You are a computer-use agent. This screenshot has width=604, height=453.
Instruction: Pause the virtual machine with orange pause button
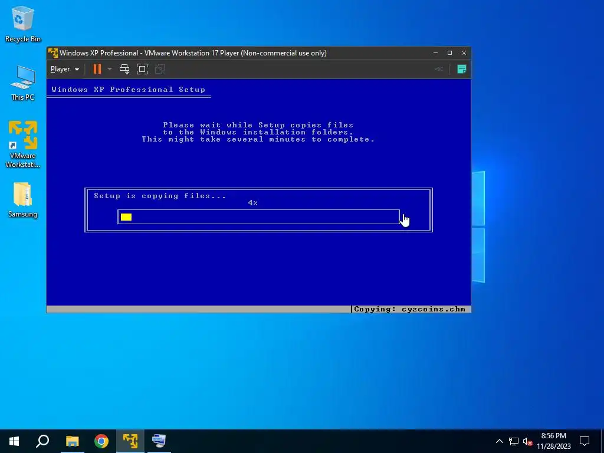[x=97, y=70]
